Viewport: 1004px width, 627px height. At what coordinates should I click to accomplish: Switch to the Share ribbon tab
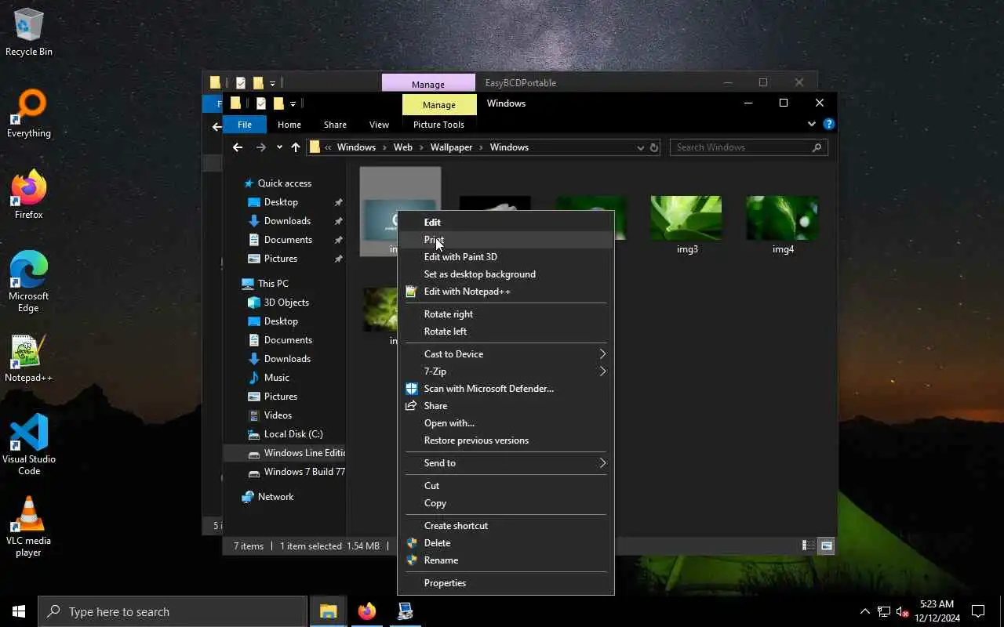click(x=335, y=125)
